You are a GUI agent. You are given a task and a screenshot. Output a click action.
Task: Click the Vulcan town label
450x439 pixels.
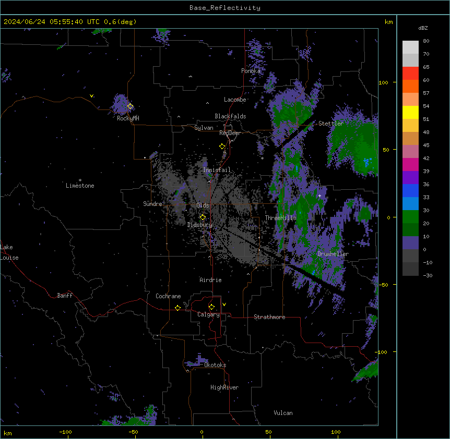283,413
